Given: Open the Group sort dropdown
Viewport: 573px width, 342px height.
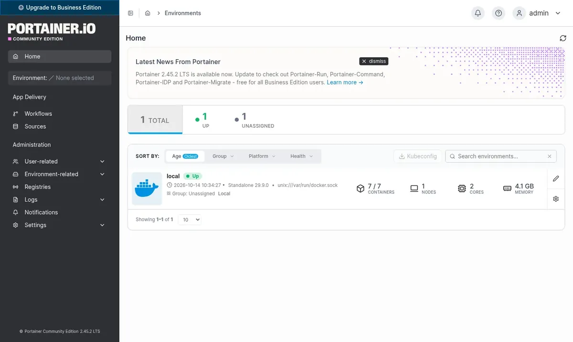Looking at the screenshot, I should point(223,156).
